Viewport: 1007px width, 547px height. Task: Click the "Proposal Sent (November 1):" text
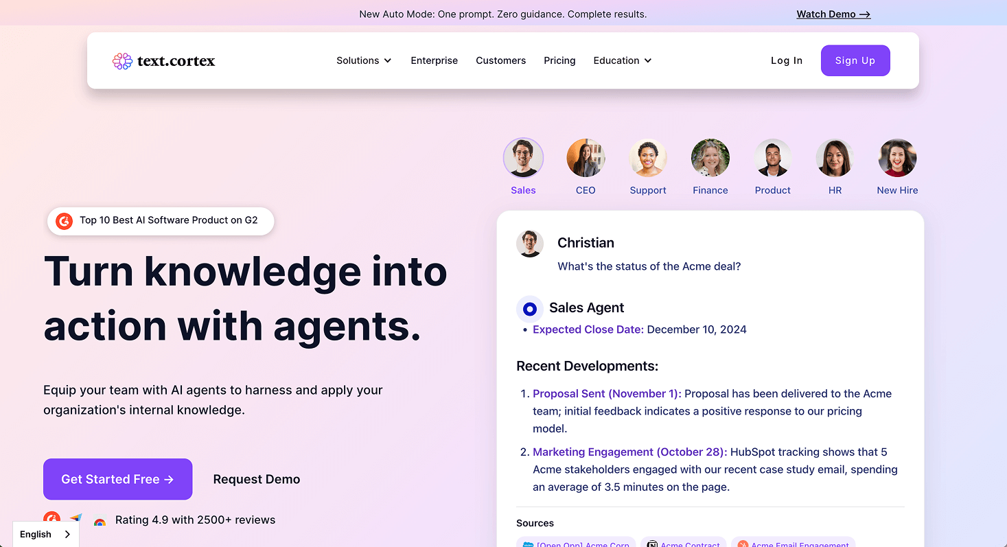click(607, 393)
